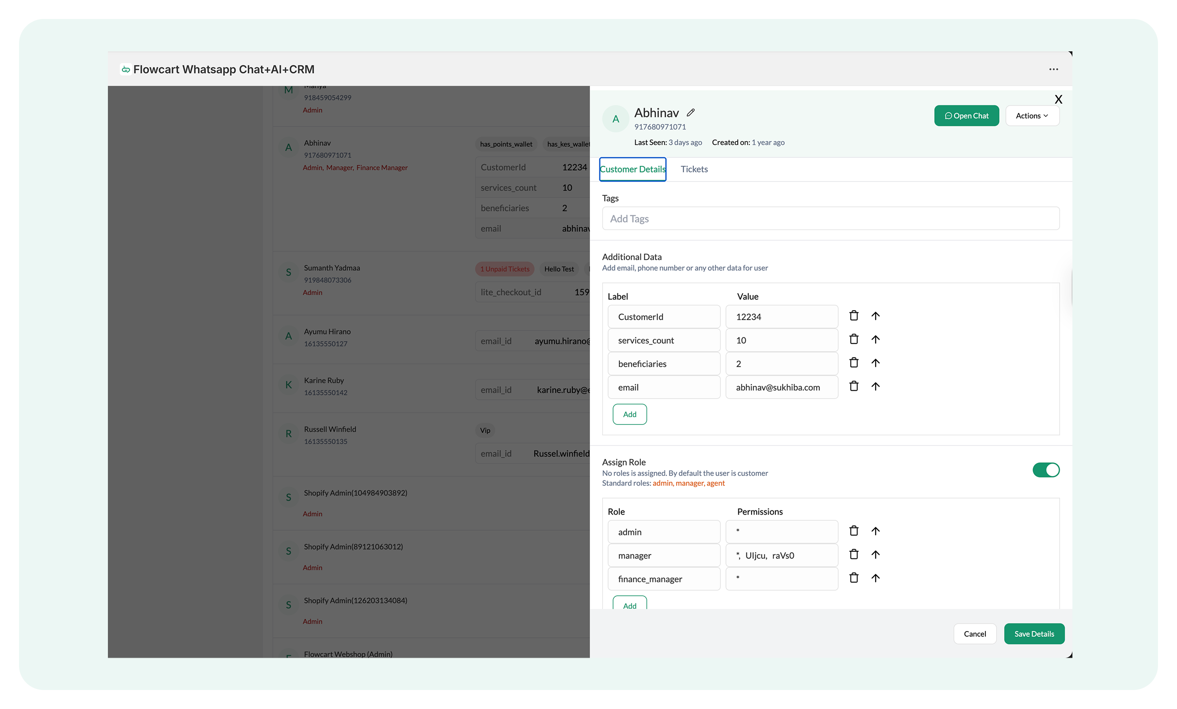1177x709 pixels.
Task: Move the services_count row up
Action: (875, 339)
